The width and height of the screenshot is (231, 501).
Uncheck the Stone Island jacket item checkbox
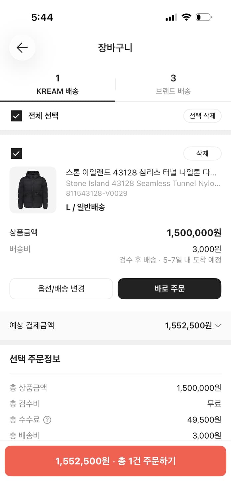16,154
